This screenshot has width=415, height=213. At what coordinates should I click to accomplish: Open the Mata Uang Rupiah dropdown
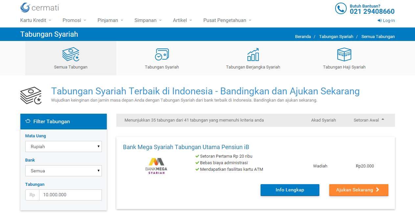click(63, 146)
